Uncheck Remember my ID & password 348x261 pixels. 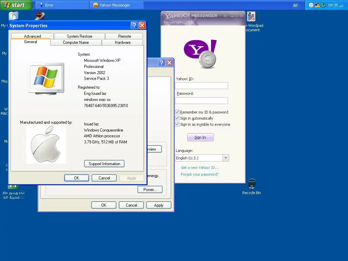click(x=177, y=112)
